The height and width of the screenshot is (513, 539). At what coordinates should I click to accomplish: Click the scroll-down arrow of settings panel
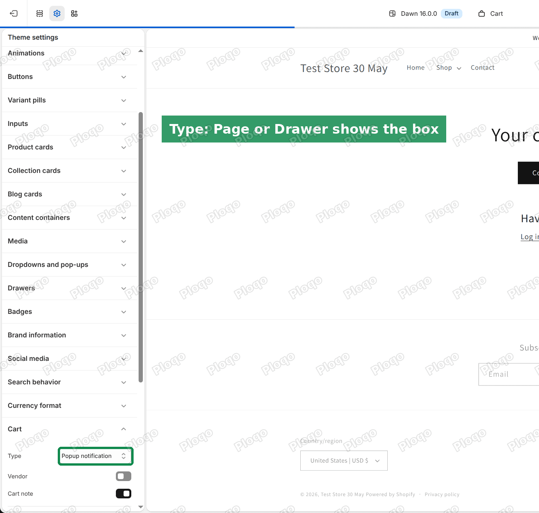coord(141,507)
